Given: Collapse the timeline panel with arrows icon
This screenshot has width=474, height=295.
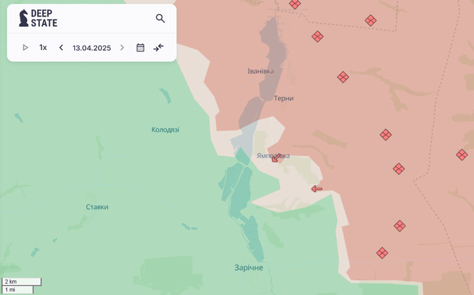Looking at the screenshot, I should click(159, 47).
